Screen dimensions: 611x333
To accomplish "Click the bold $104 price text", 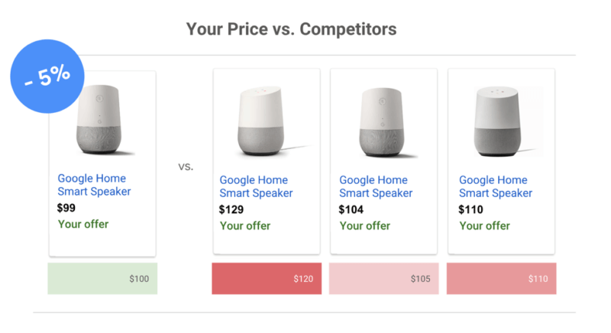I will 351,209.
